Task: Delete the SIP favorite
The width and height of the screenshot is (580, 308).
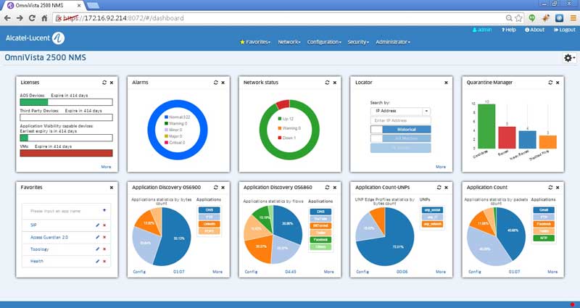Action: pos(104,225)
